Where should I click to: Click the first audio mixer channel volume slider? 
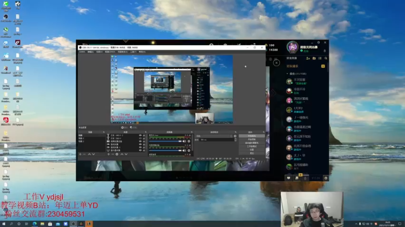click(x=166, y=141)
